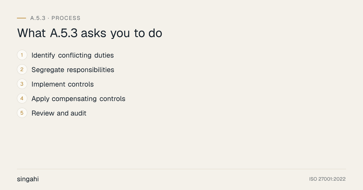Click the circled number 5 icon
363x190 pixels.
pos(22,113)
